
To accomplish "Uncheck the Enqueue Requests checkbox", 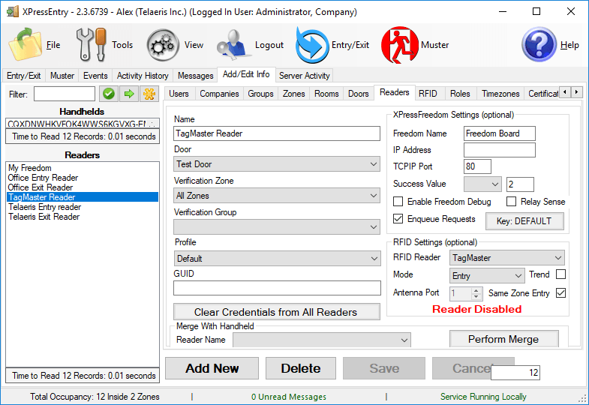I will pos(398,218).
